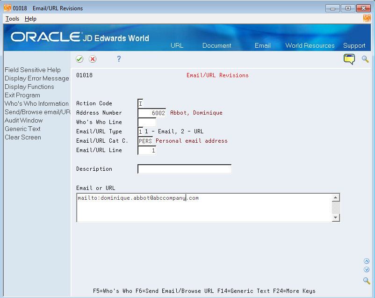375x298 pixels.
Task: Click the red Email/URL Revisions heading
Action: pyautogui.click(x=217, y=75)
